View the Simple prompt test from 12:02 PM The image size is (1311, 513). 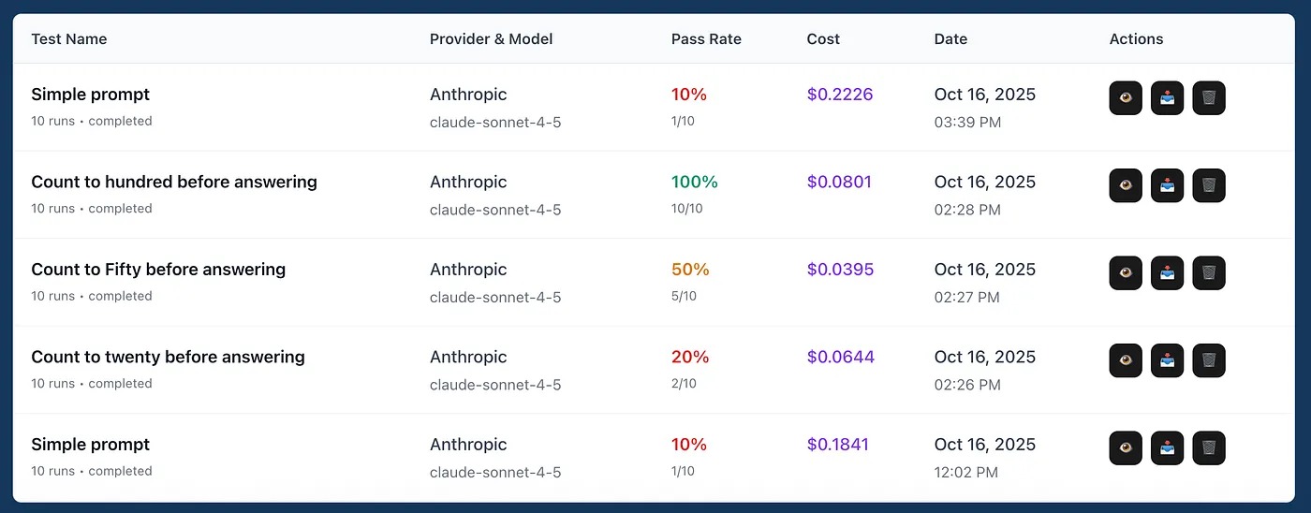point(1126,448)
